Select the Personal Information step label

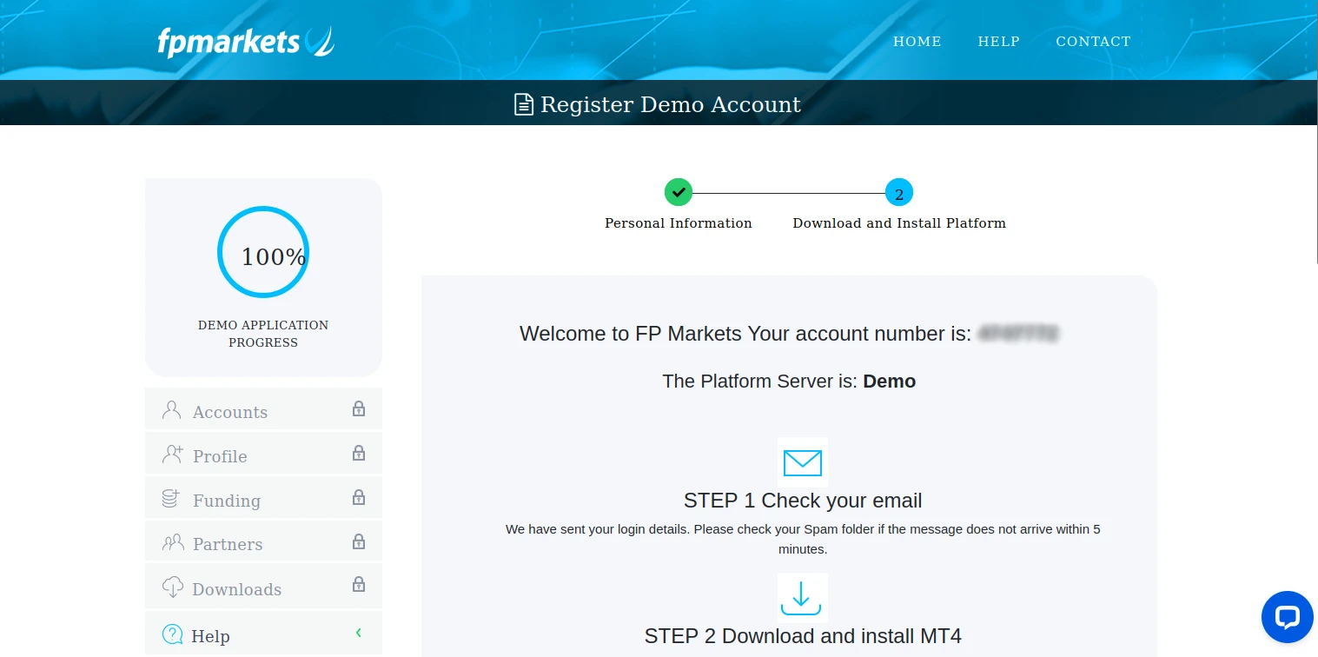point(679,223)
